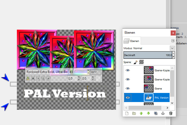Viewport: 187px width, 125px height.
Task: Open the Modus Normal dropdown
Action: [172, 48]
